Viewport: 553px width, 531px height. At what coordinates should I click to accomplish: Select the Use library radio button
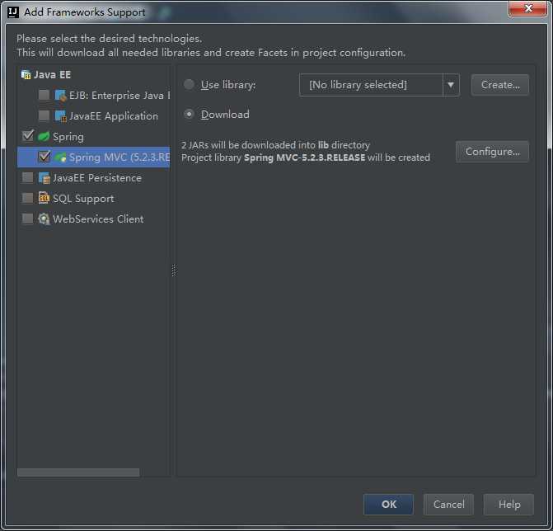point(189,84)
